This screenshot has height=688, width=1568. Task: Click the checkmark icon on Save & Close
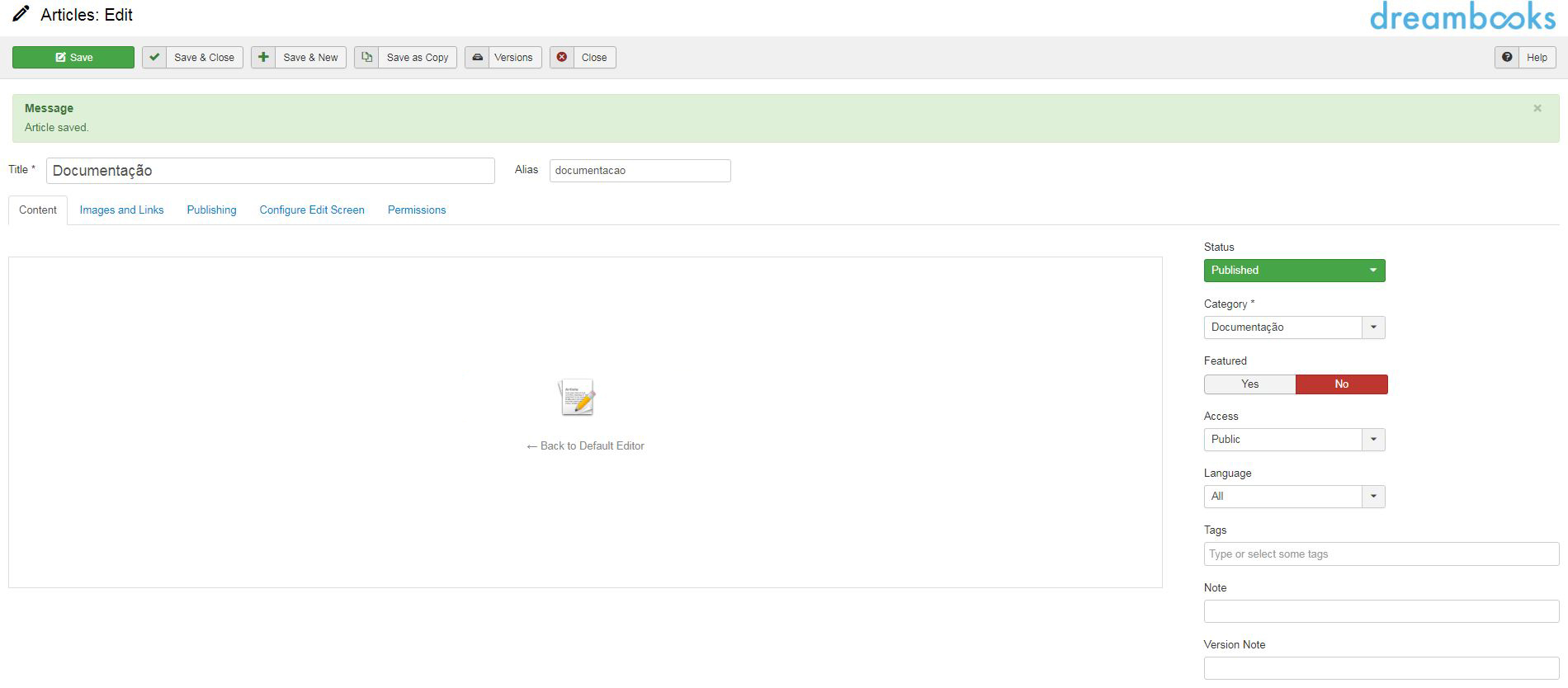(154, 58)
